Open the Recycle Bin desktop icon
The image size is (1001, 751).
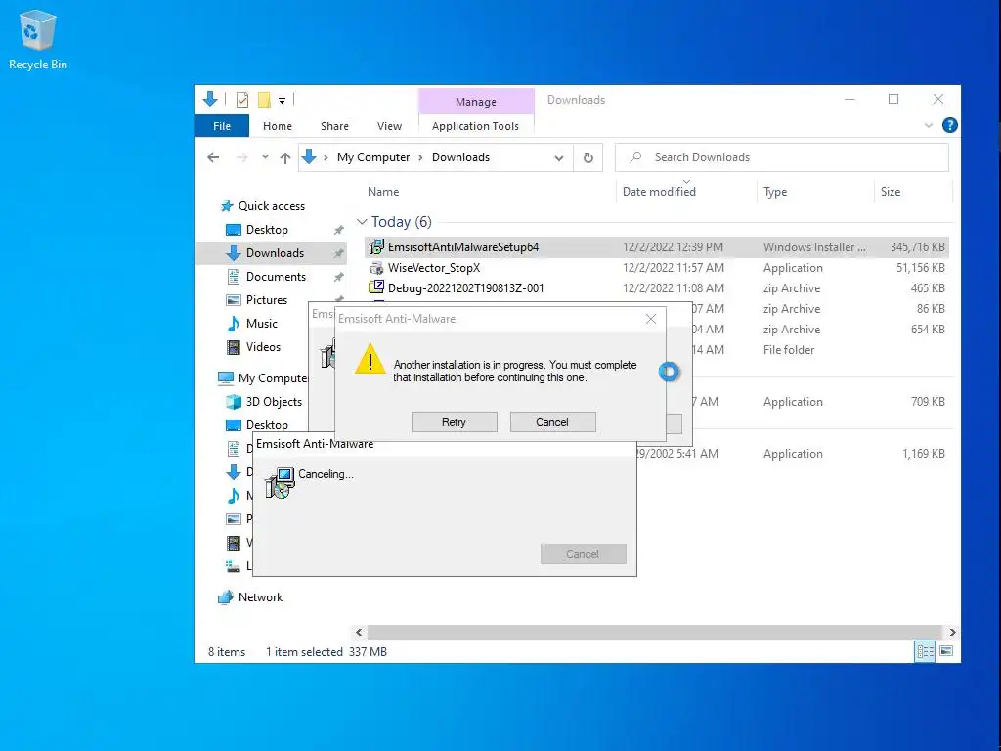(x=38, y=39)
